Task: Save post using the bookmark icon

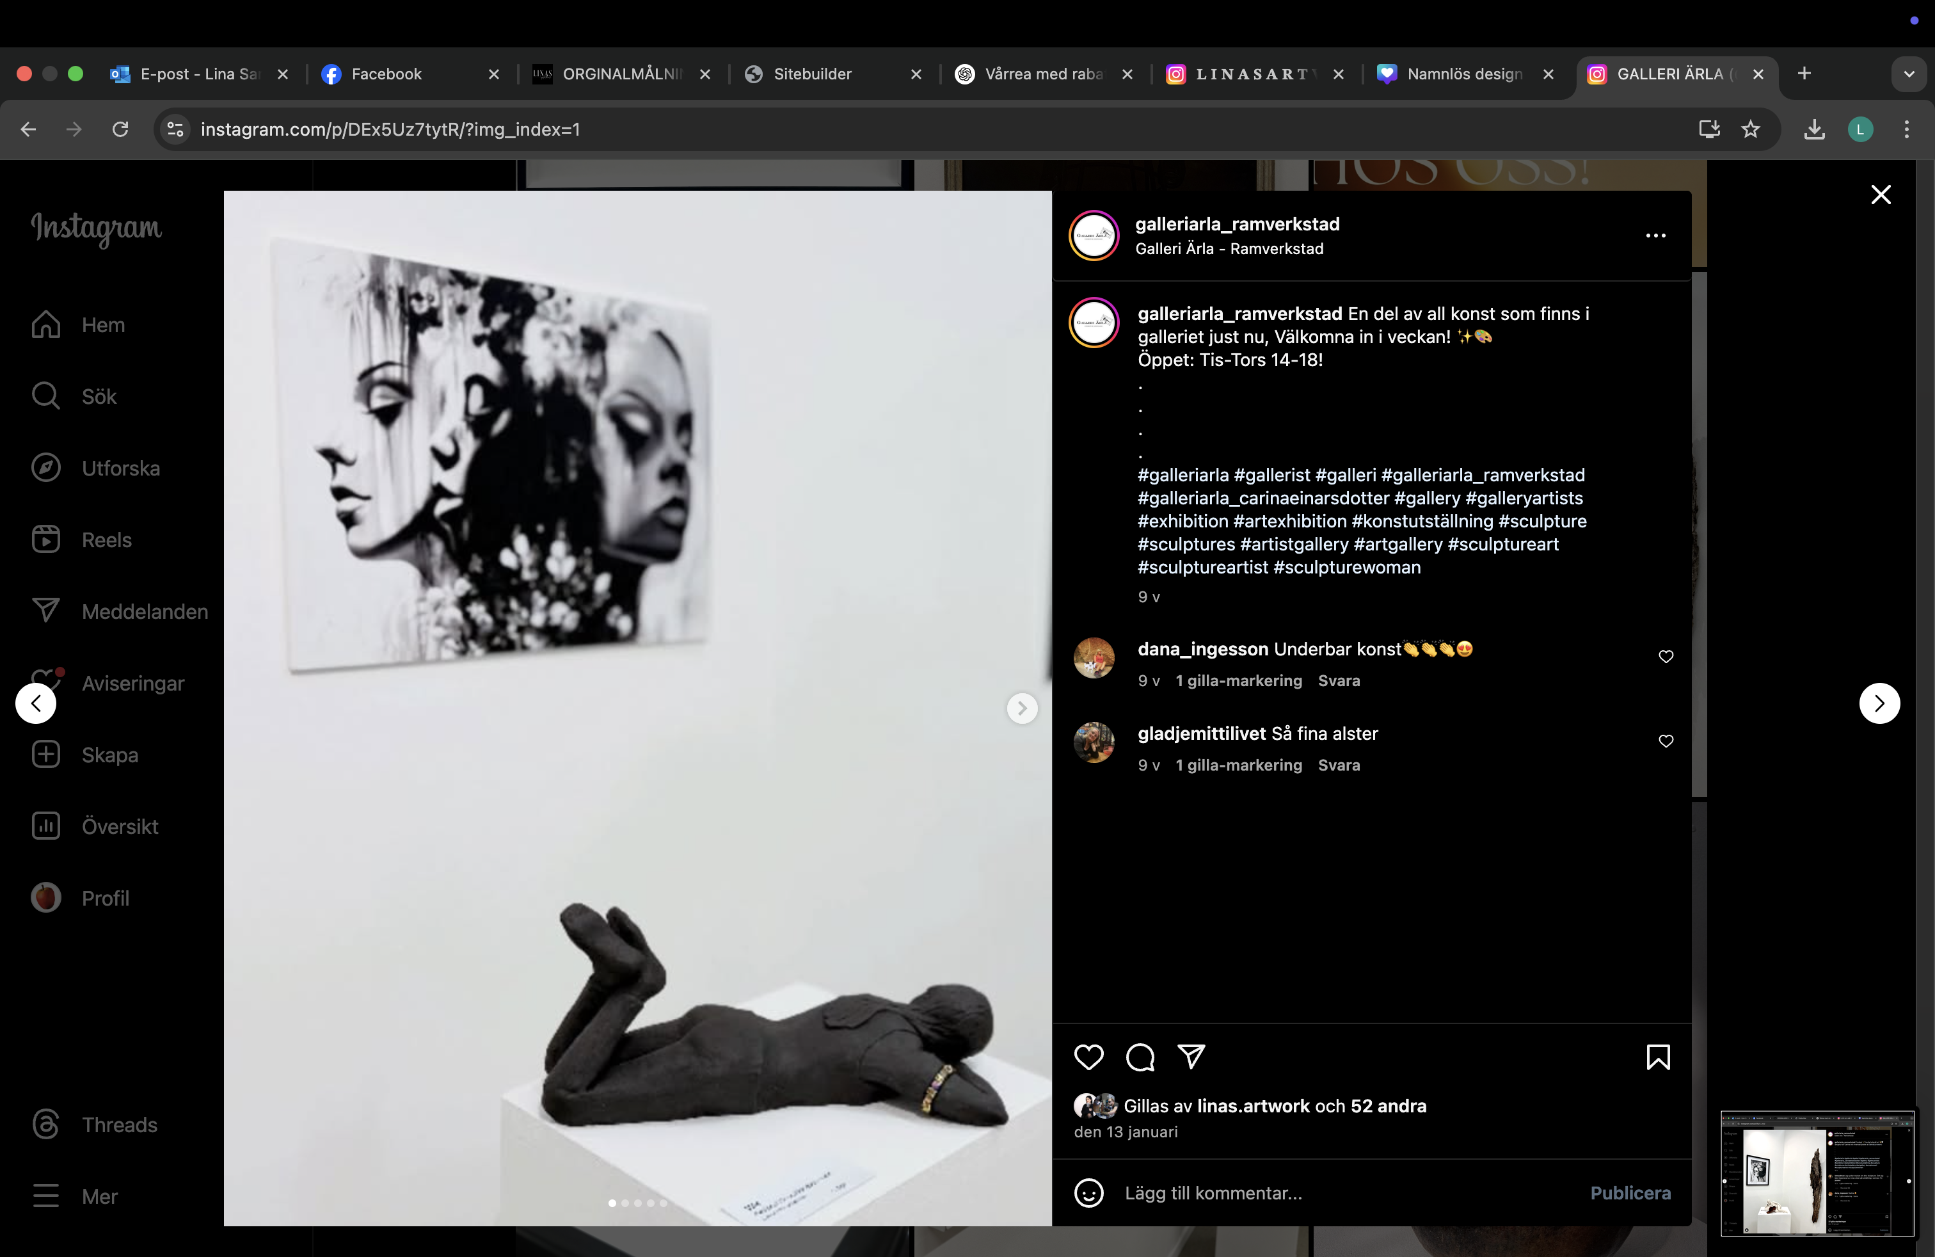Action: [1658, 1057]
